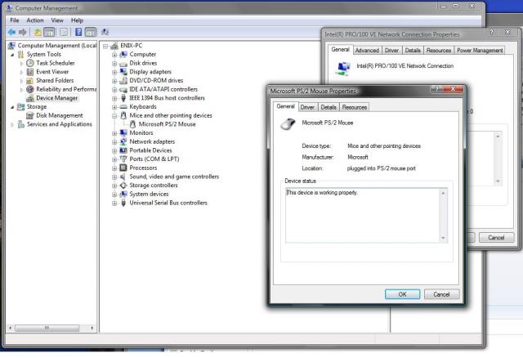Click the scan for hardware changes icon

105,32
